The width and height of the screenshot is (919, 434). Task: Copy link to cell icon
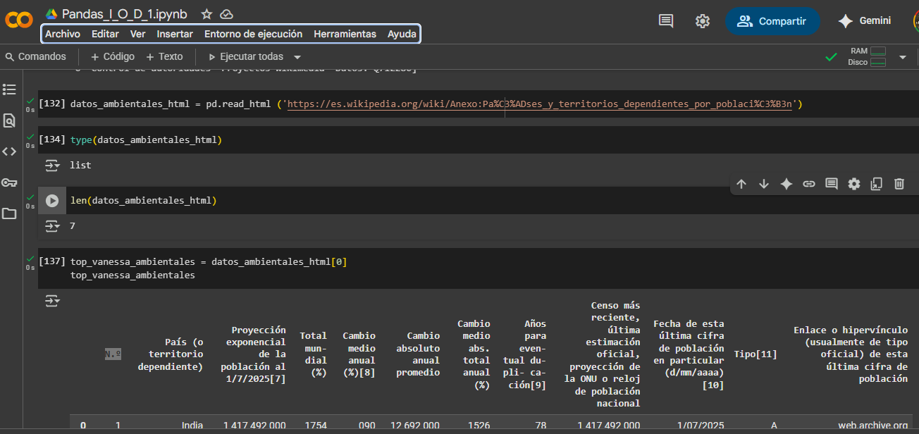[809, 184]
